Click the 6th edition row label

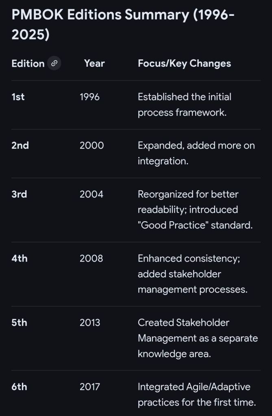pyautogui.click(x=19, y=387)
